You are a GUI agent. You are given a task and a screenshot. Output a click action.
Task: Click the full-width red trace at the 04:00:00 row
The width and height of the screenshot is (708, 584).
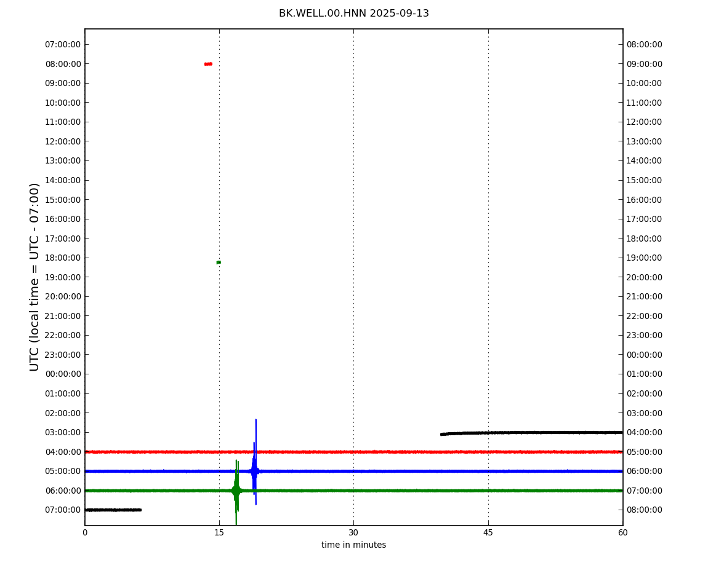click(353, 452)
